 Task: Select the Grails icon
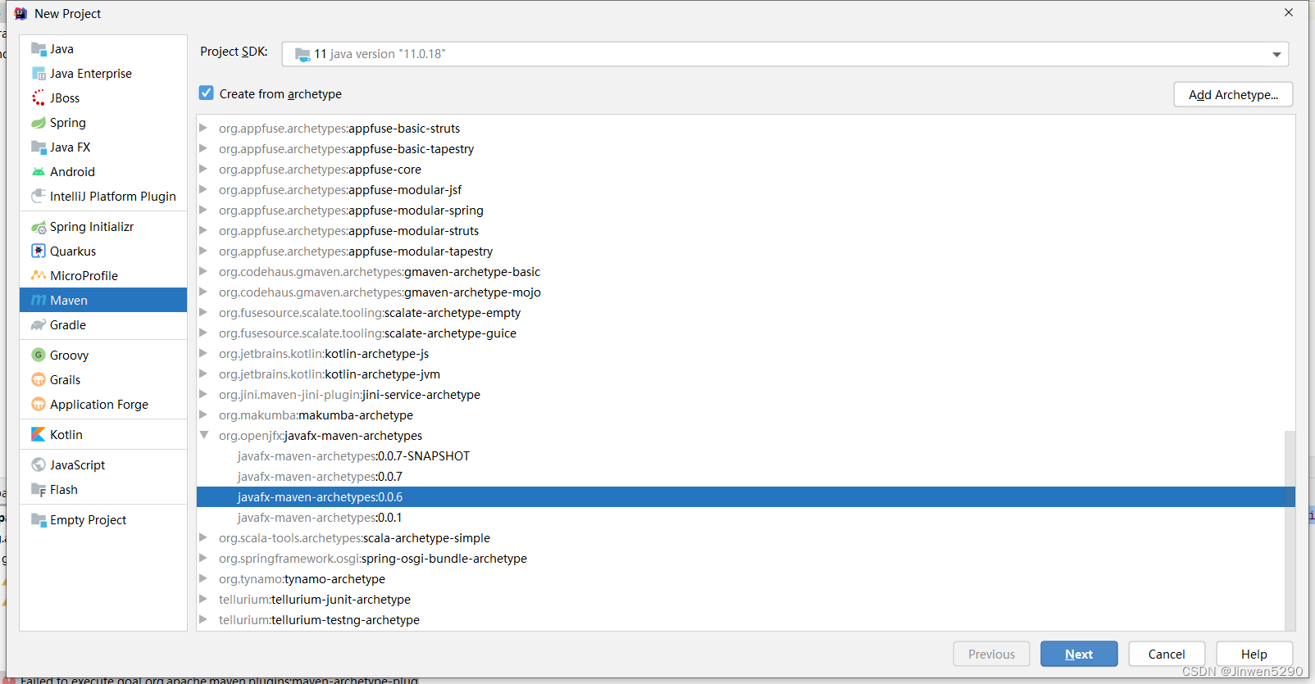pos(39,380)
